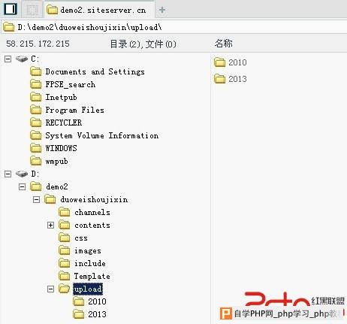Click the grayed grid icon beside panel icon
347x324 pixels.
pyautogui.click(x=32, y=10)
